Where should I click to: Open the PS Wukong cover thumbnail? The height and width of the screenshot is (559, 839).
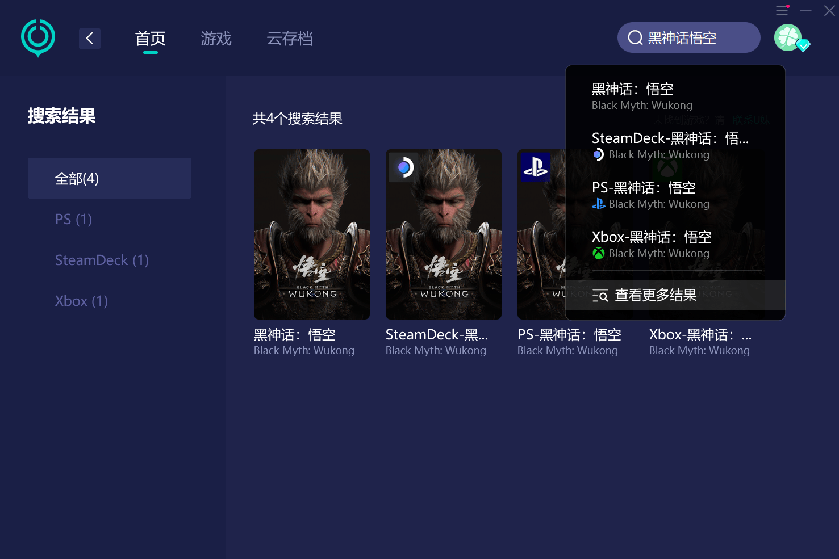point(541,234)
